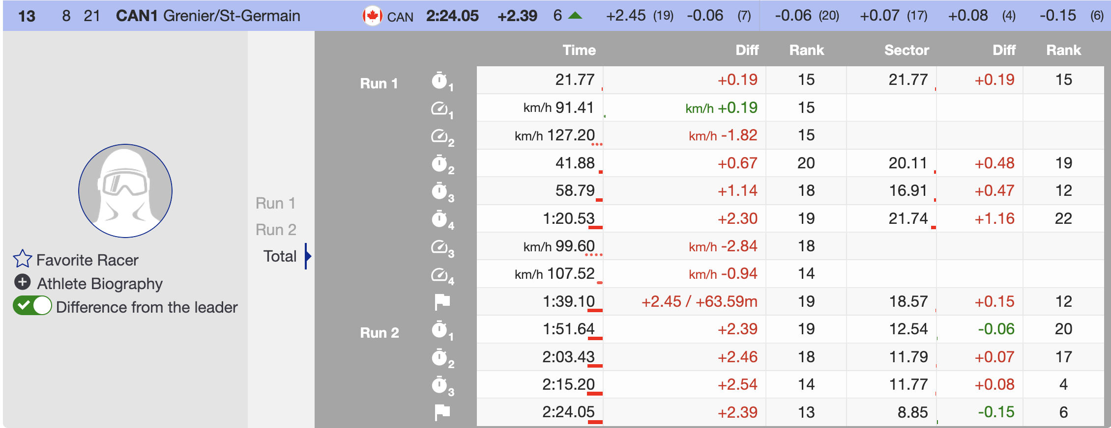The height and width of the screenshot is (428, 1111).
Task: Click the athlete avatar placeholder image
Action: 125,191
